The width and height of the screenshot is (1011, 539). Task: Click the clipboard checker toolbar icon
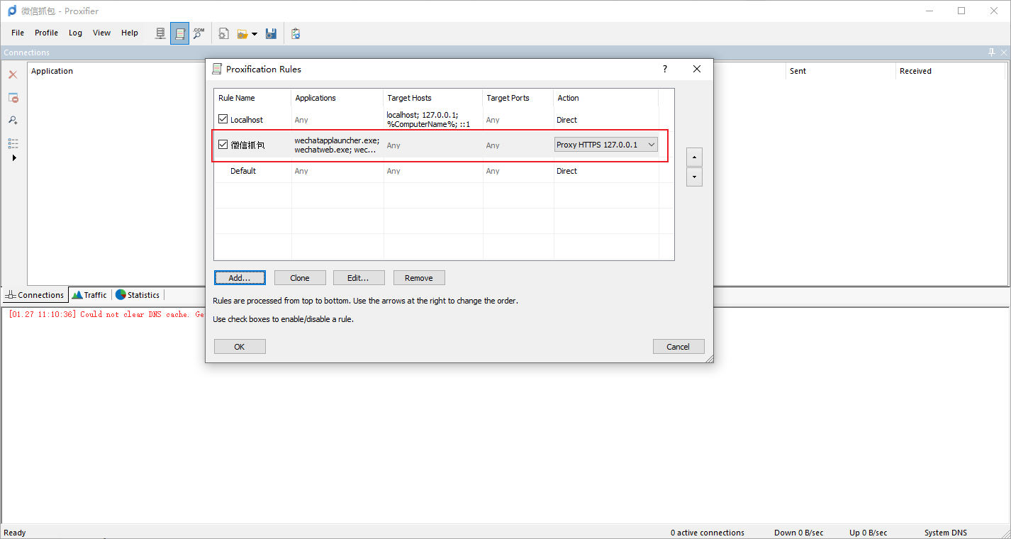(296, 33)
